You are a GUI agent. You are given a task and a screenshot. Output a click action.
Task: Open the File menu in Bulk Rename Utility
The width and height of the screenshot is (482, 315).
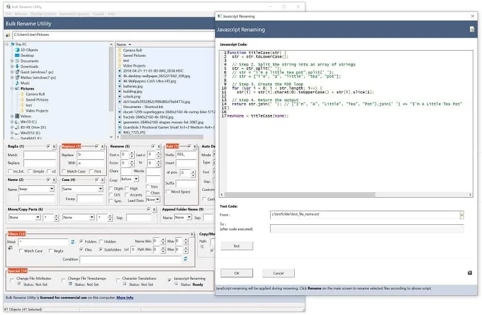(x=8, y=14)
